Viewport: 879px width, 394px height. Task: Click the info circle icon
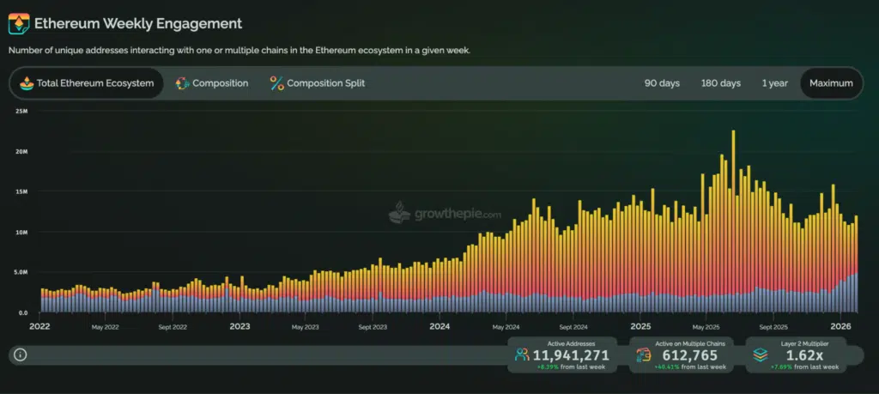21,355
